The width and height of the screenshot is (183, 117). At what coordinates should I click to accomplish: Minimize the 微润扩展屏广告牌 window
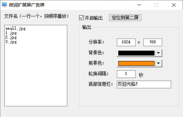point(139,5)
